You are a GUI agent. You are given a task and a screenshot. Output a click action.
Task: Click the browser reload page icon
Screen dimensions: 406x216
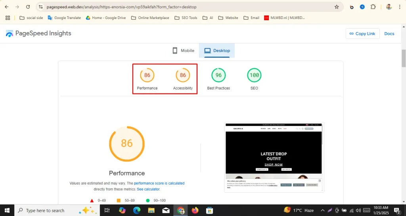tap(28, 7)
